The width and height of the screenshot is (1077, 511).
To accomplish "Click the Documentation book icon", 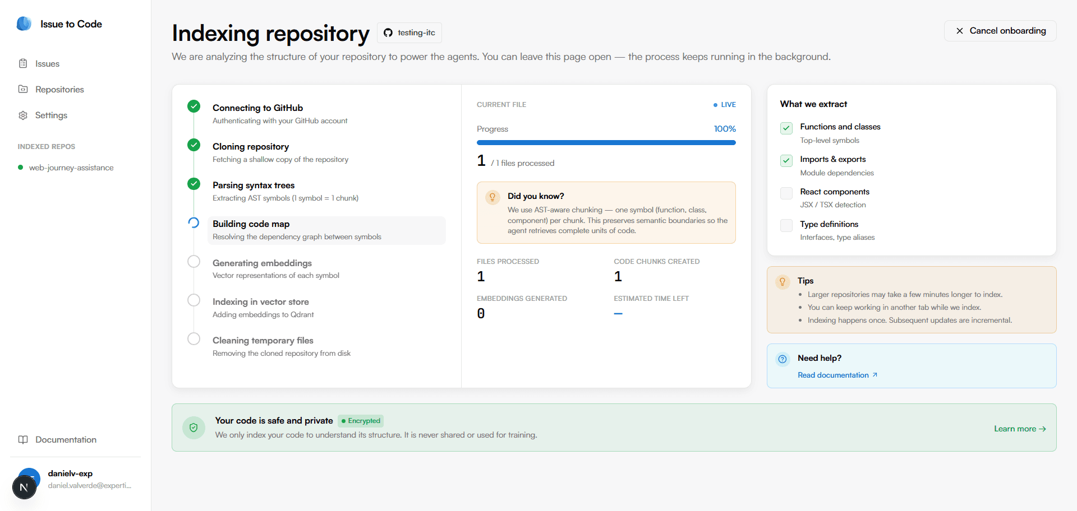I will pos(23,439).
